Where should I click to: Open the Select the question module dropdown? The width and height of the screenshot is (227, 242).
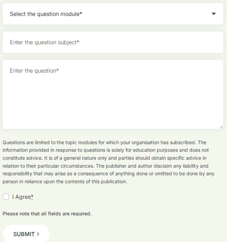click(x=113, y=14)
